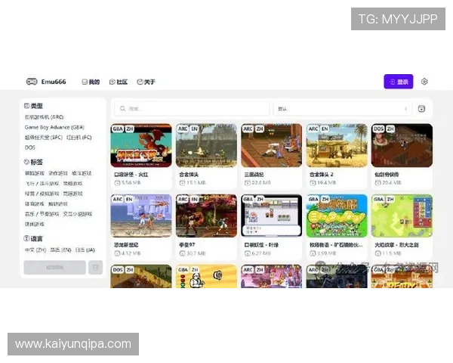453x363 pixels.
Task: Click the 6.27 MB size text
Action: click(x=261, y=253)
